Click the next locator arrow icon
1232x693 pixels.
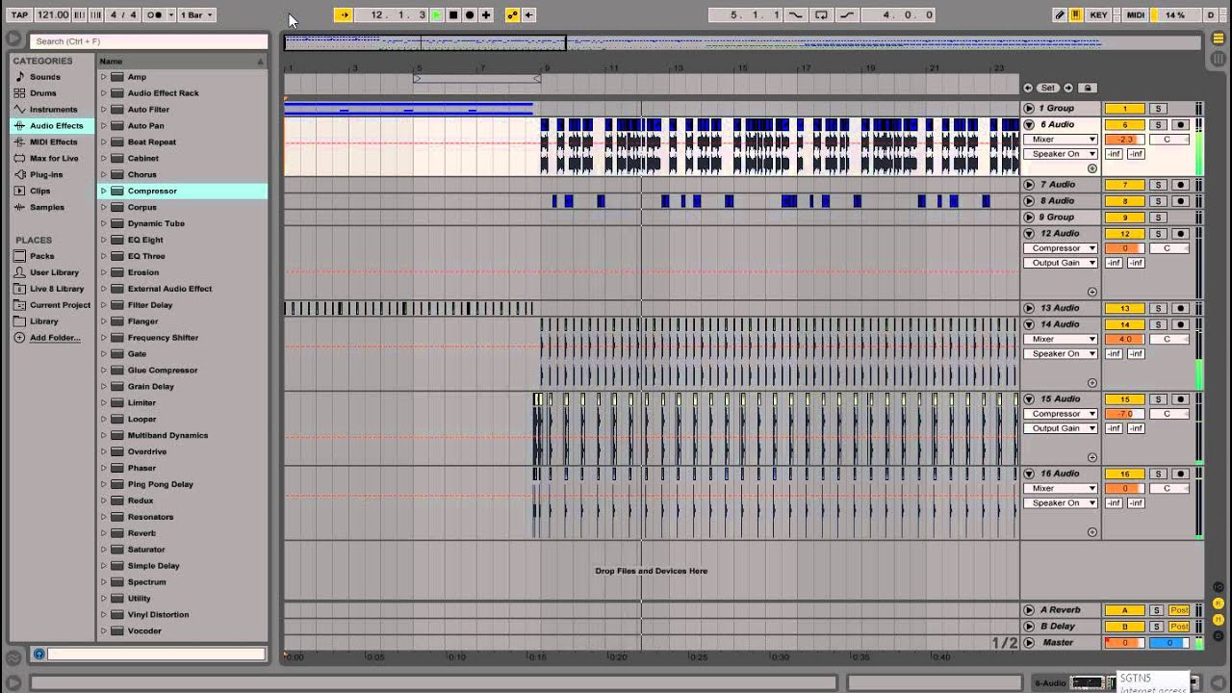point(1068,88)
